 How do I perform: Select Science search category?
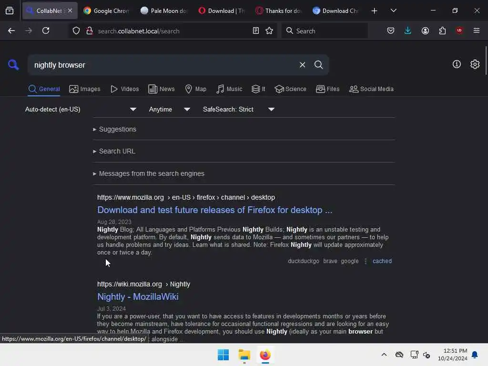pyautogui.click(x=290, y=89)
